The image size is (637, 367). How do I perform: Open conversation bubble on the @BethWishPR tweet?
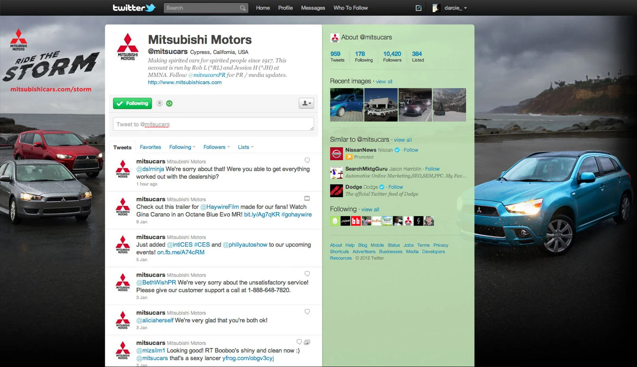tap(307, 274)
